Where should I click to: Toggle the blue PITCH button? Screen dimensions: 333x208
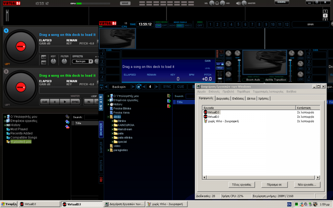(x=220, y=68)
